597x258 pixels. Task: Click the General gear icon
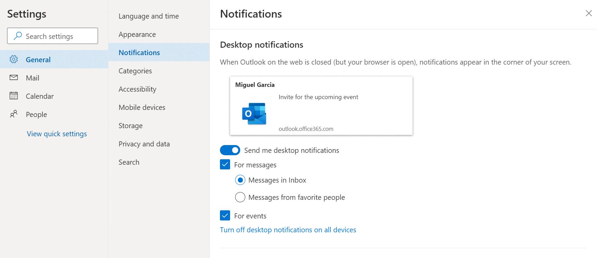tap(14, 59)
